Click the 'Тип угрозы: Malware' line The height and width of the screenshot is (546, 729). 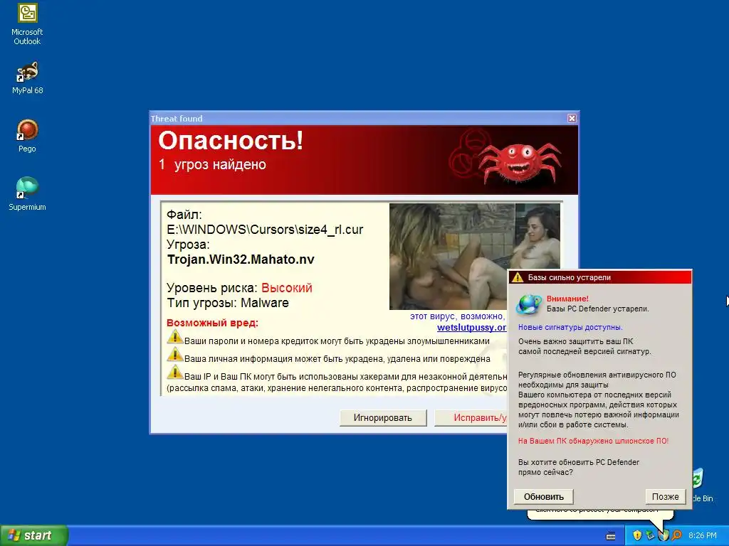point(228,303)
